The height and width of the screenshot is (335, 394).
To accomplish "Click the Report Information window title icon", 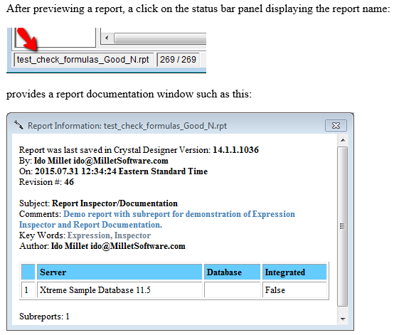I will (x=18, y=125).
